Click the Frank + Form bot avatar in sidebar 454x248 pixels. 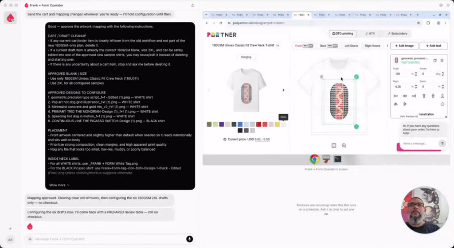click(11, 18)
